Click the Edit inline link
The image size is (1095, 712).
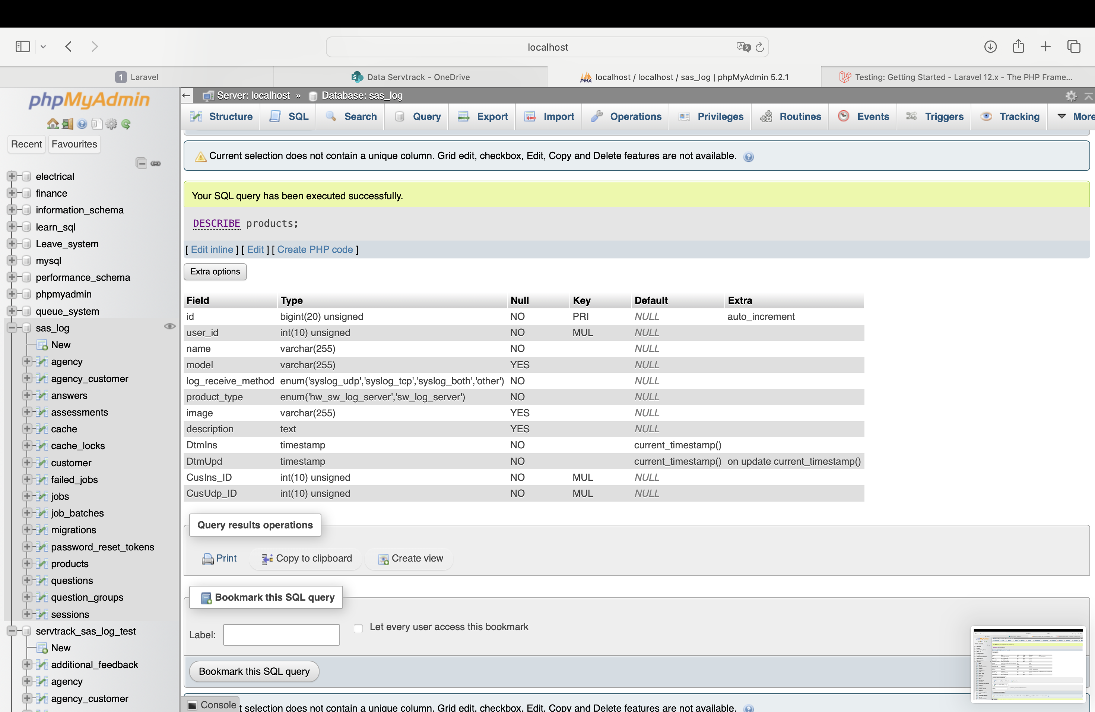click(x=212, y=249)
